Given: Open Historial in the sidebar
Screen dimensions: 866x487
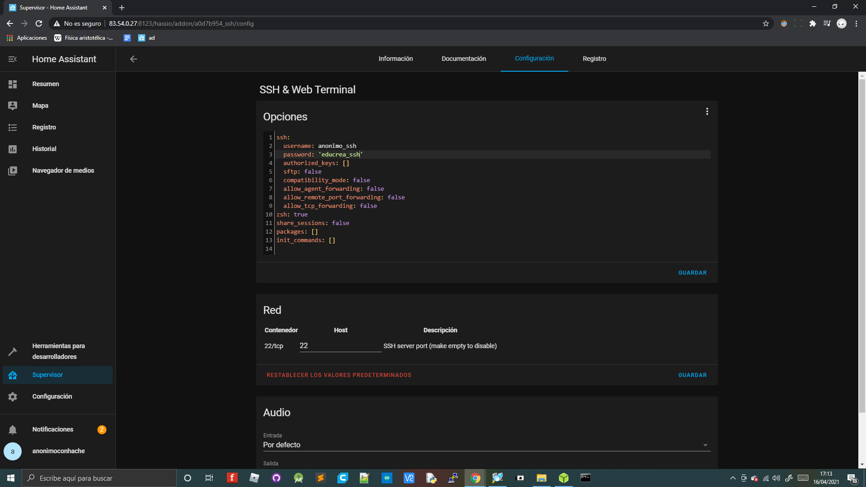Looking at the screenshot, I should click(x=44, y=149).
